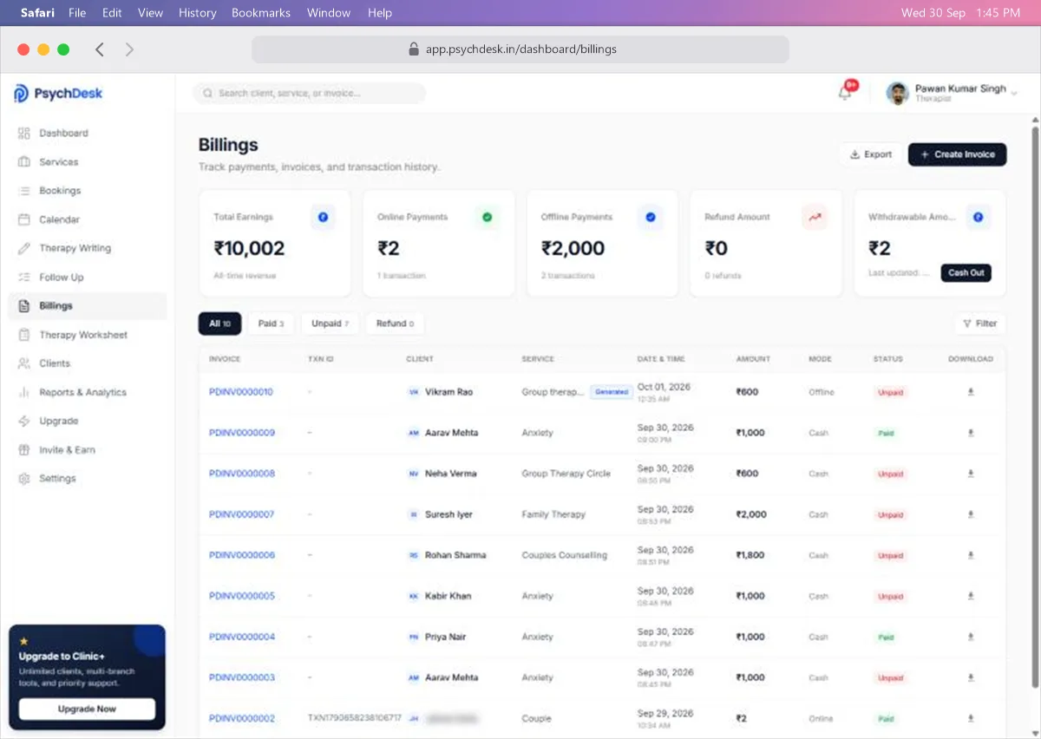The image size is (1041, 739).
Task: Click the Withdrawable Amount card icon
Action: (978, 218)
